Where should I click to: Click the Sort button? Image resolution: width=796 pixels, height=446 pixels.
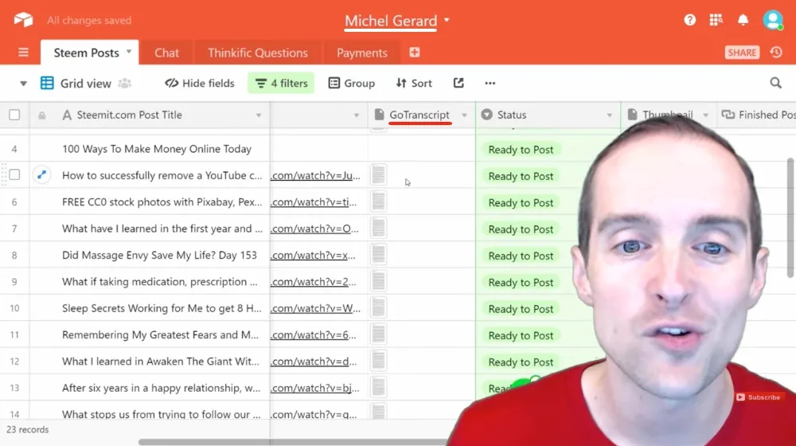pos(414,83)
